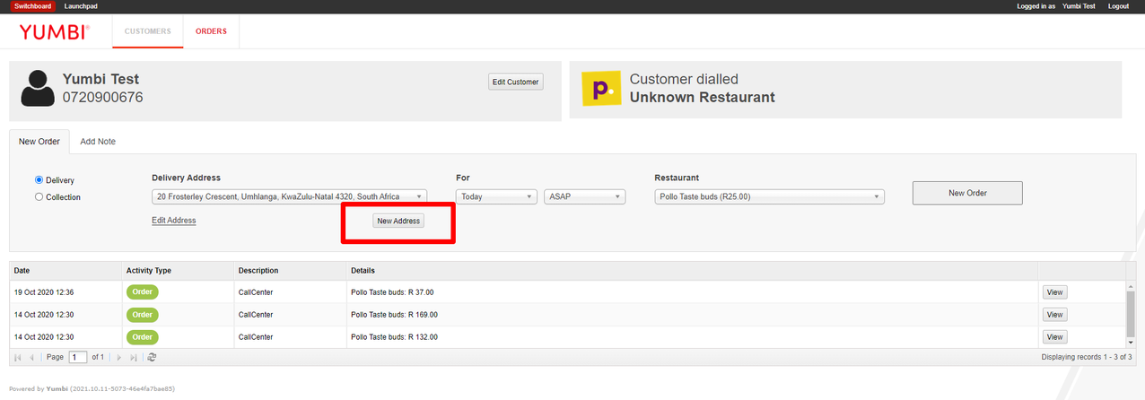This screenshot has height=400, width=1145.
Task: View the R 169.00 order
Action: pos(1054,314)
